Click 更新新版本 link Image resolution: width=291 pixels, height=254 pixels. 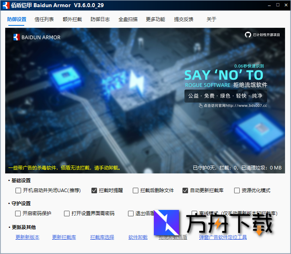click(x=27, y=237)
